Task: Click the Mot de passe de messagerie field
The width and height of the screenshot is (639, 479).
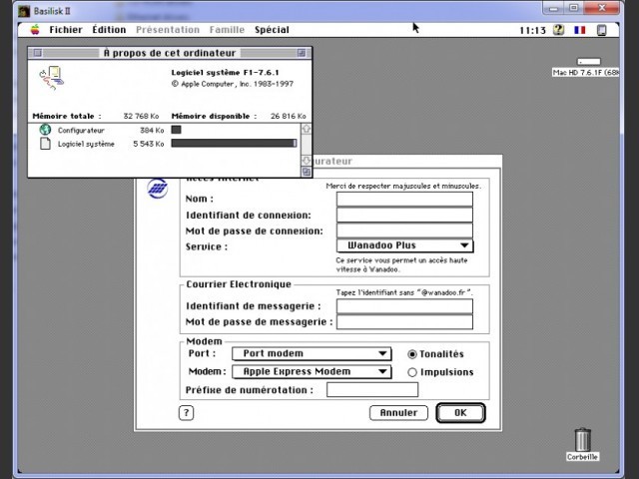Action: click(404, 321)
